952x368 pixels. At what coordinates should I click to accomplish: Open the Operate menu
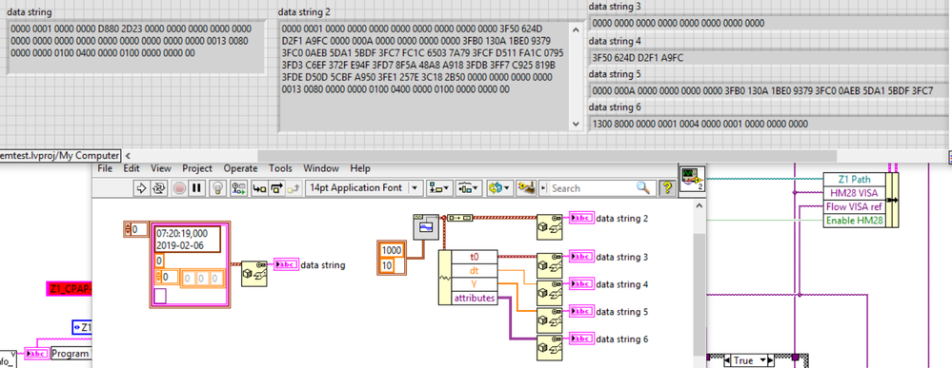(240, 168)
